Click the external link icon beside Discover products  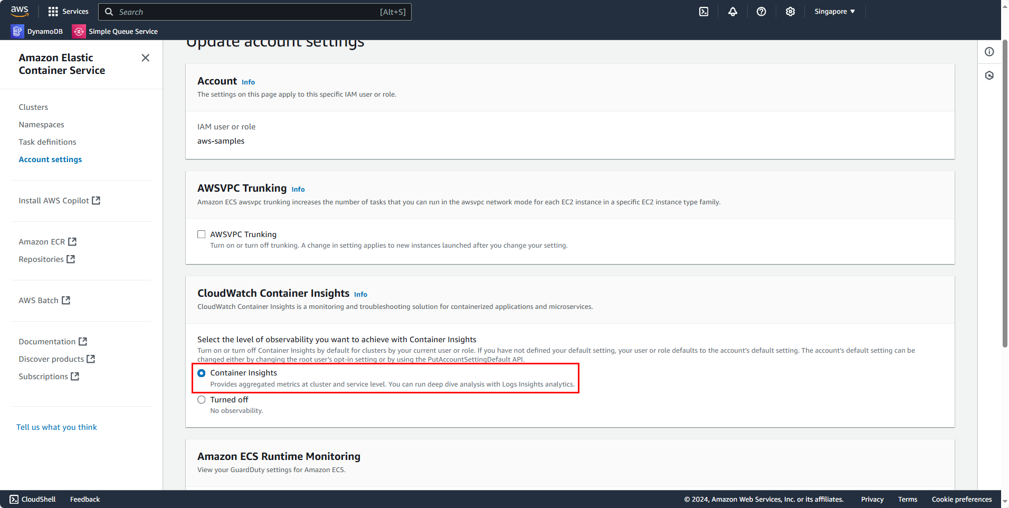point(91,359)
